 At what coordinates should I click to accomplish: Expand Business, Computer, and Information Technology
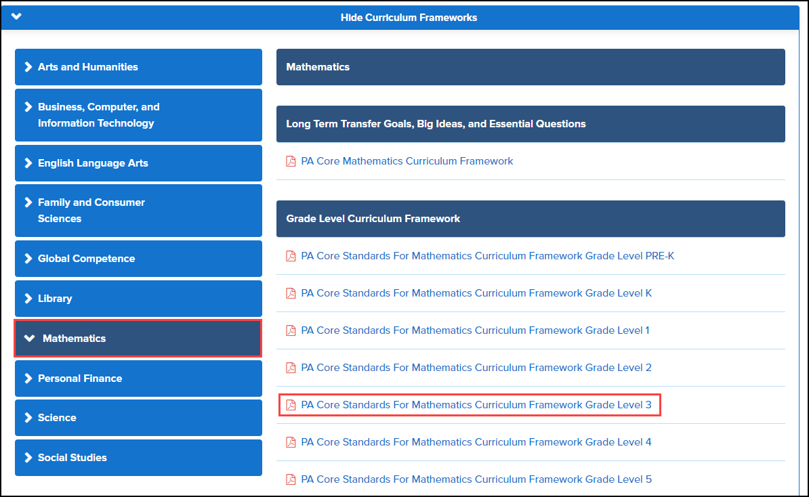click(x=138, y=115)
